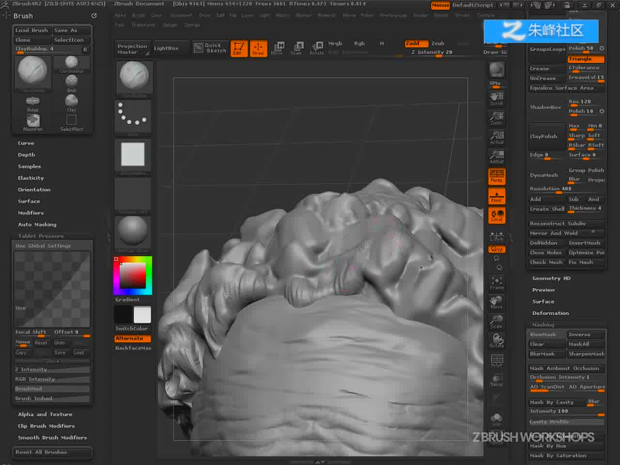Open the Document menu

pyautogui.click(x=181, y=15)
